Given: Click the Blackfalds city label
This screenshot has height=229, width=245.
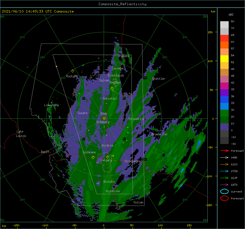Looking at the screenshot, I should coord(116,75).
